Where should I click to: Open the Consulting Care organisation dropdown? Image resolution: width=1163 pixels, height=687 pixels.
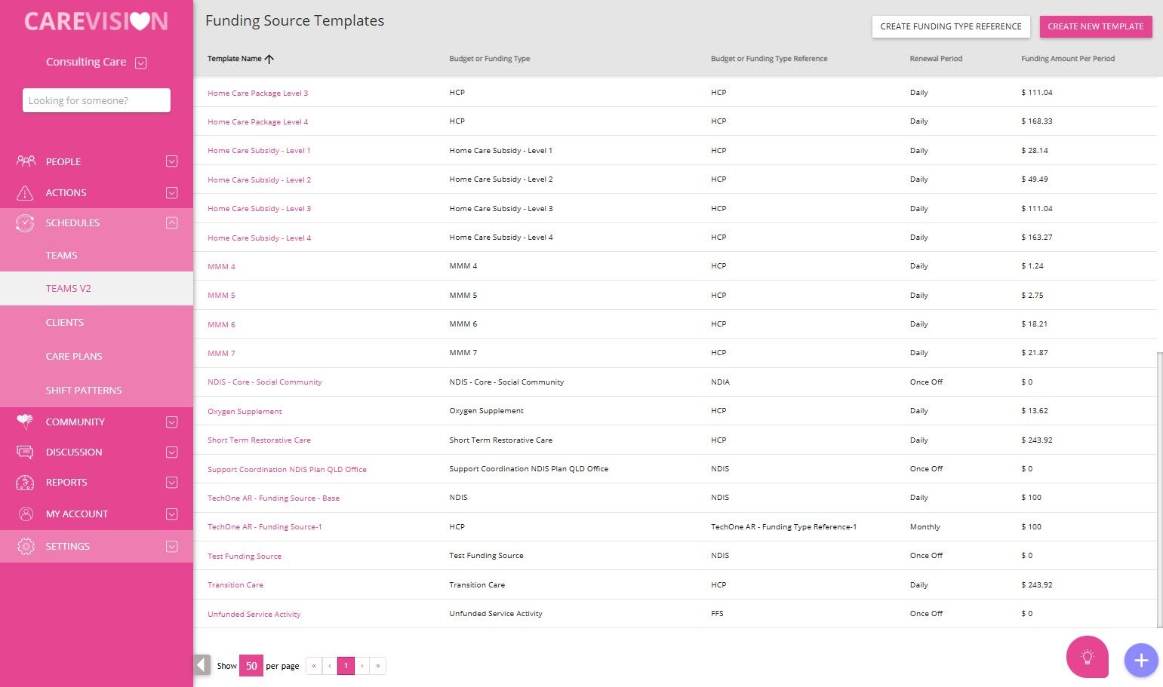click(140, 63)
